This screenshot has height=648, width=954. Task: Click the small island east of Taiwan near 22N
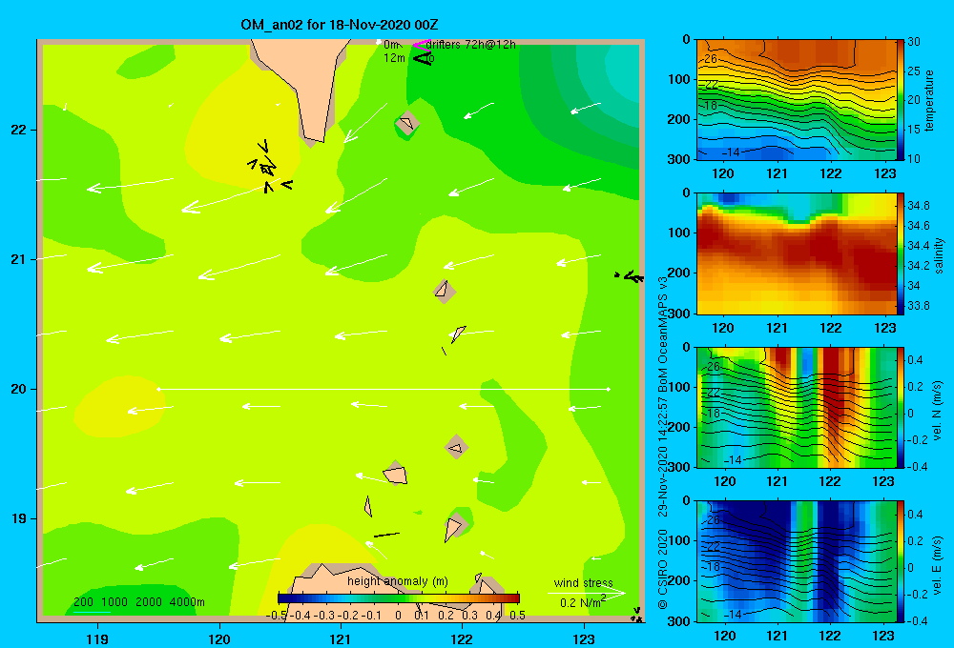tap(406, 124)
